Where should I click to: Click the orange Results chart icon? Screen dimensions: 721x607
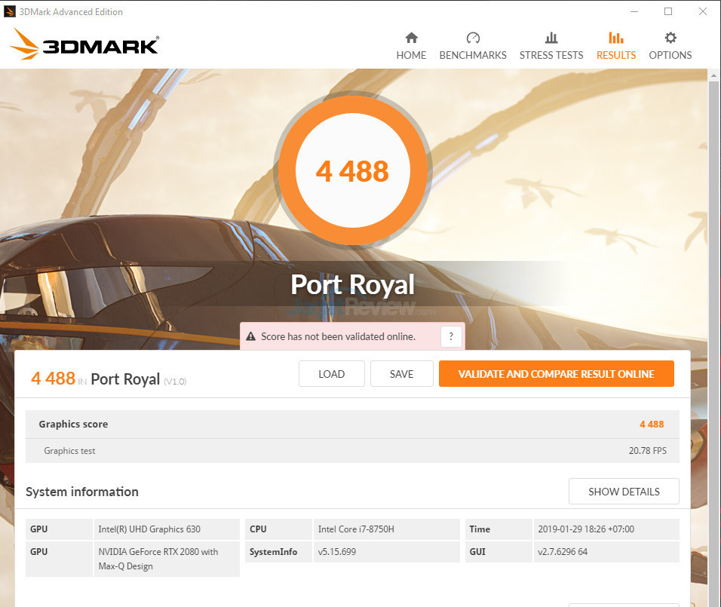click(x=615, y=38)
